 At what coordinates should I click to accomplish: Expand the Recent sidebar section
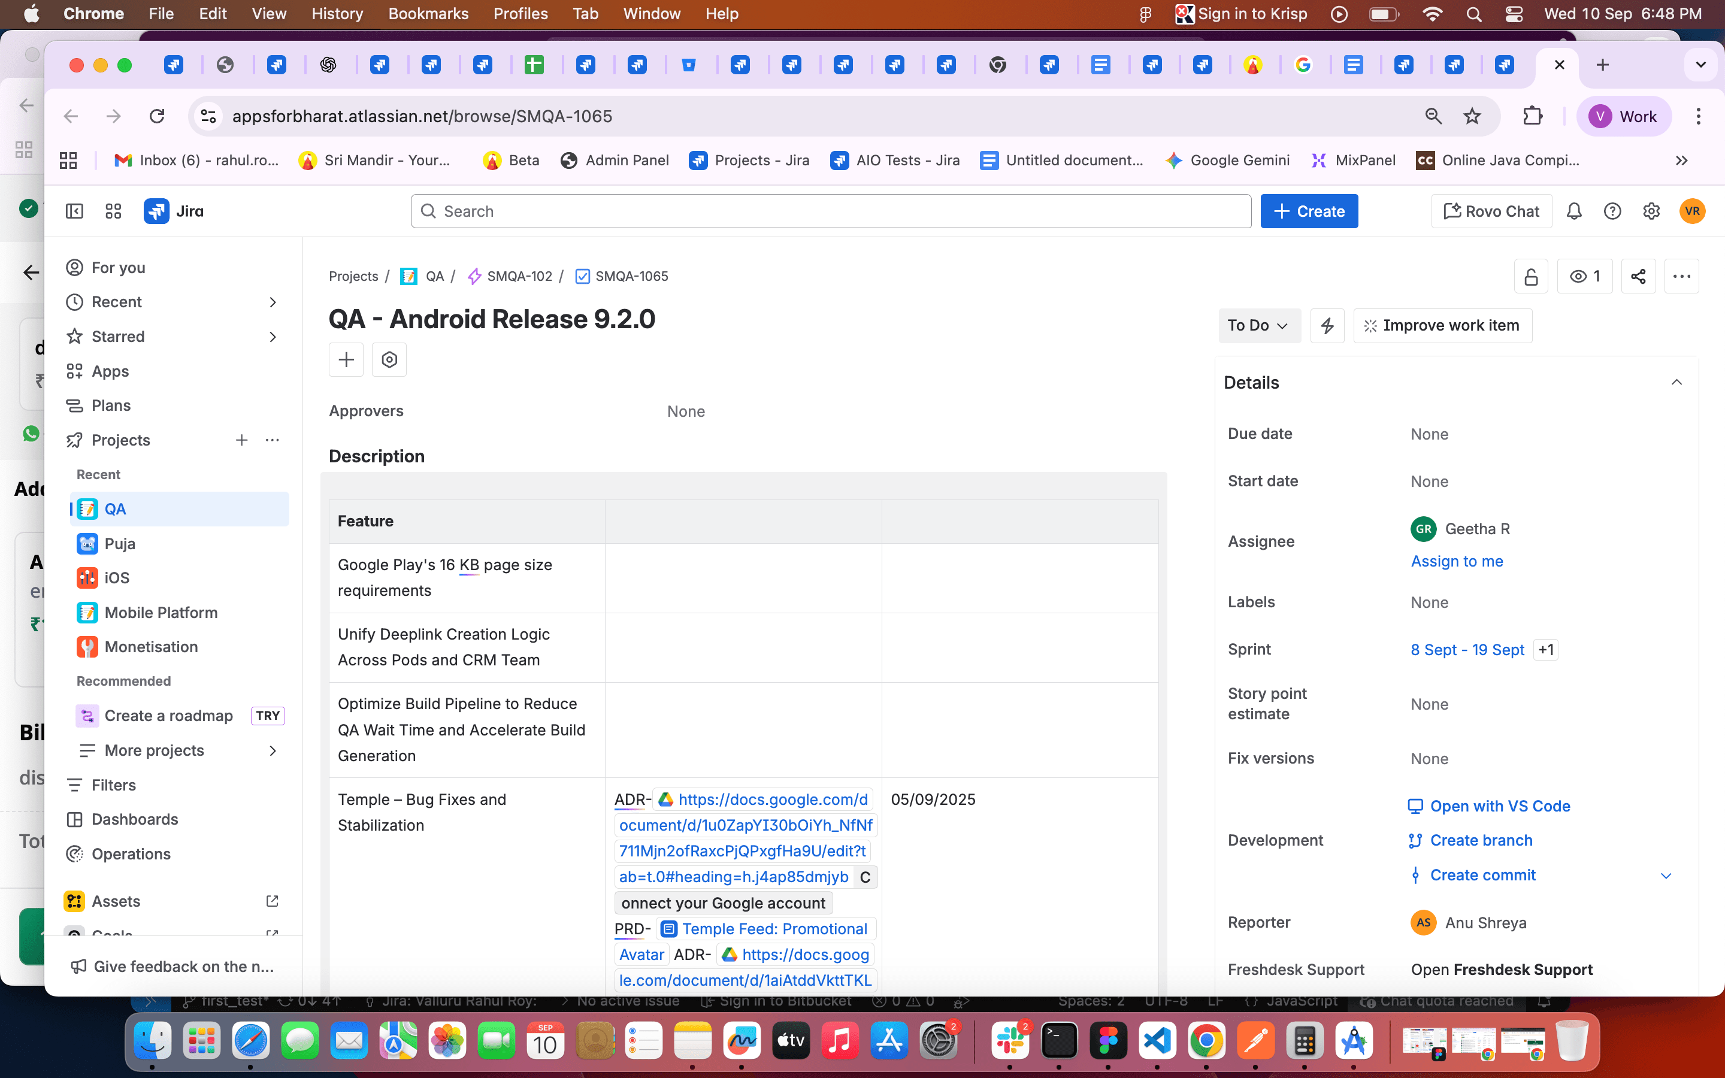(273, 302)
